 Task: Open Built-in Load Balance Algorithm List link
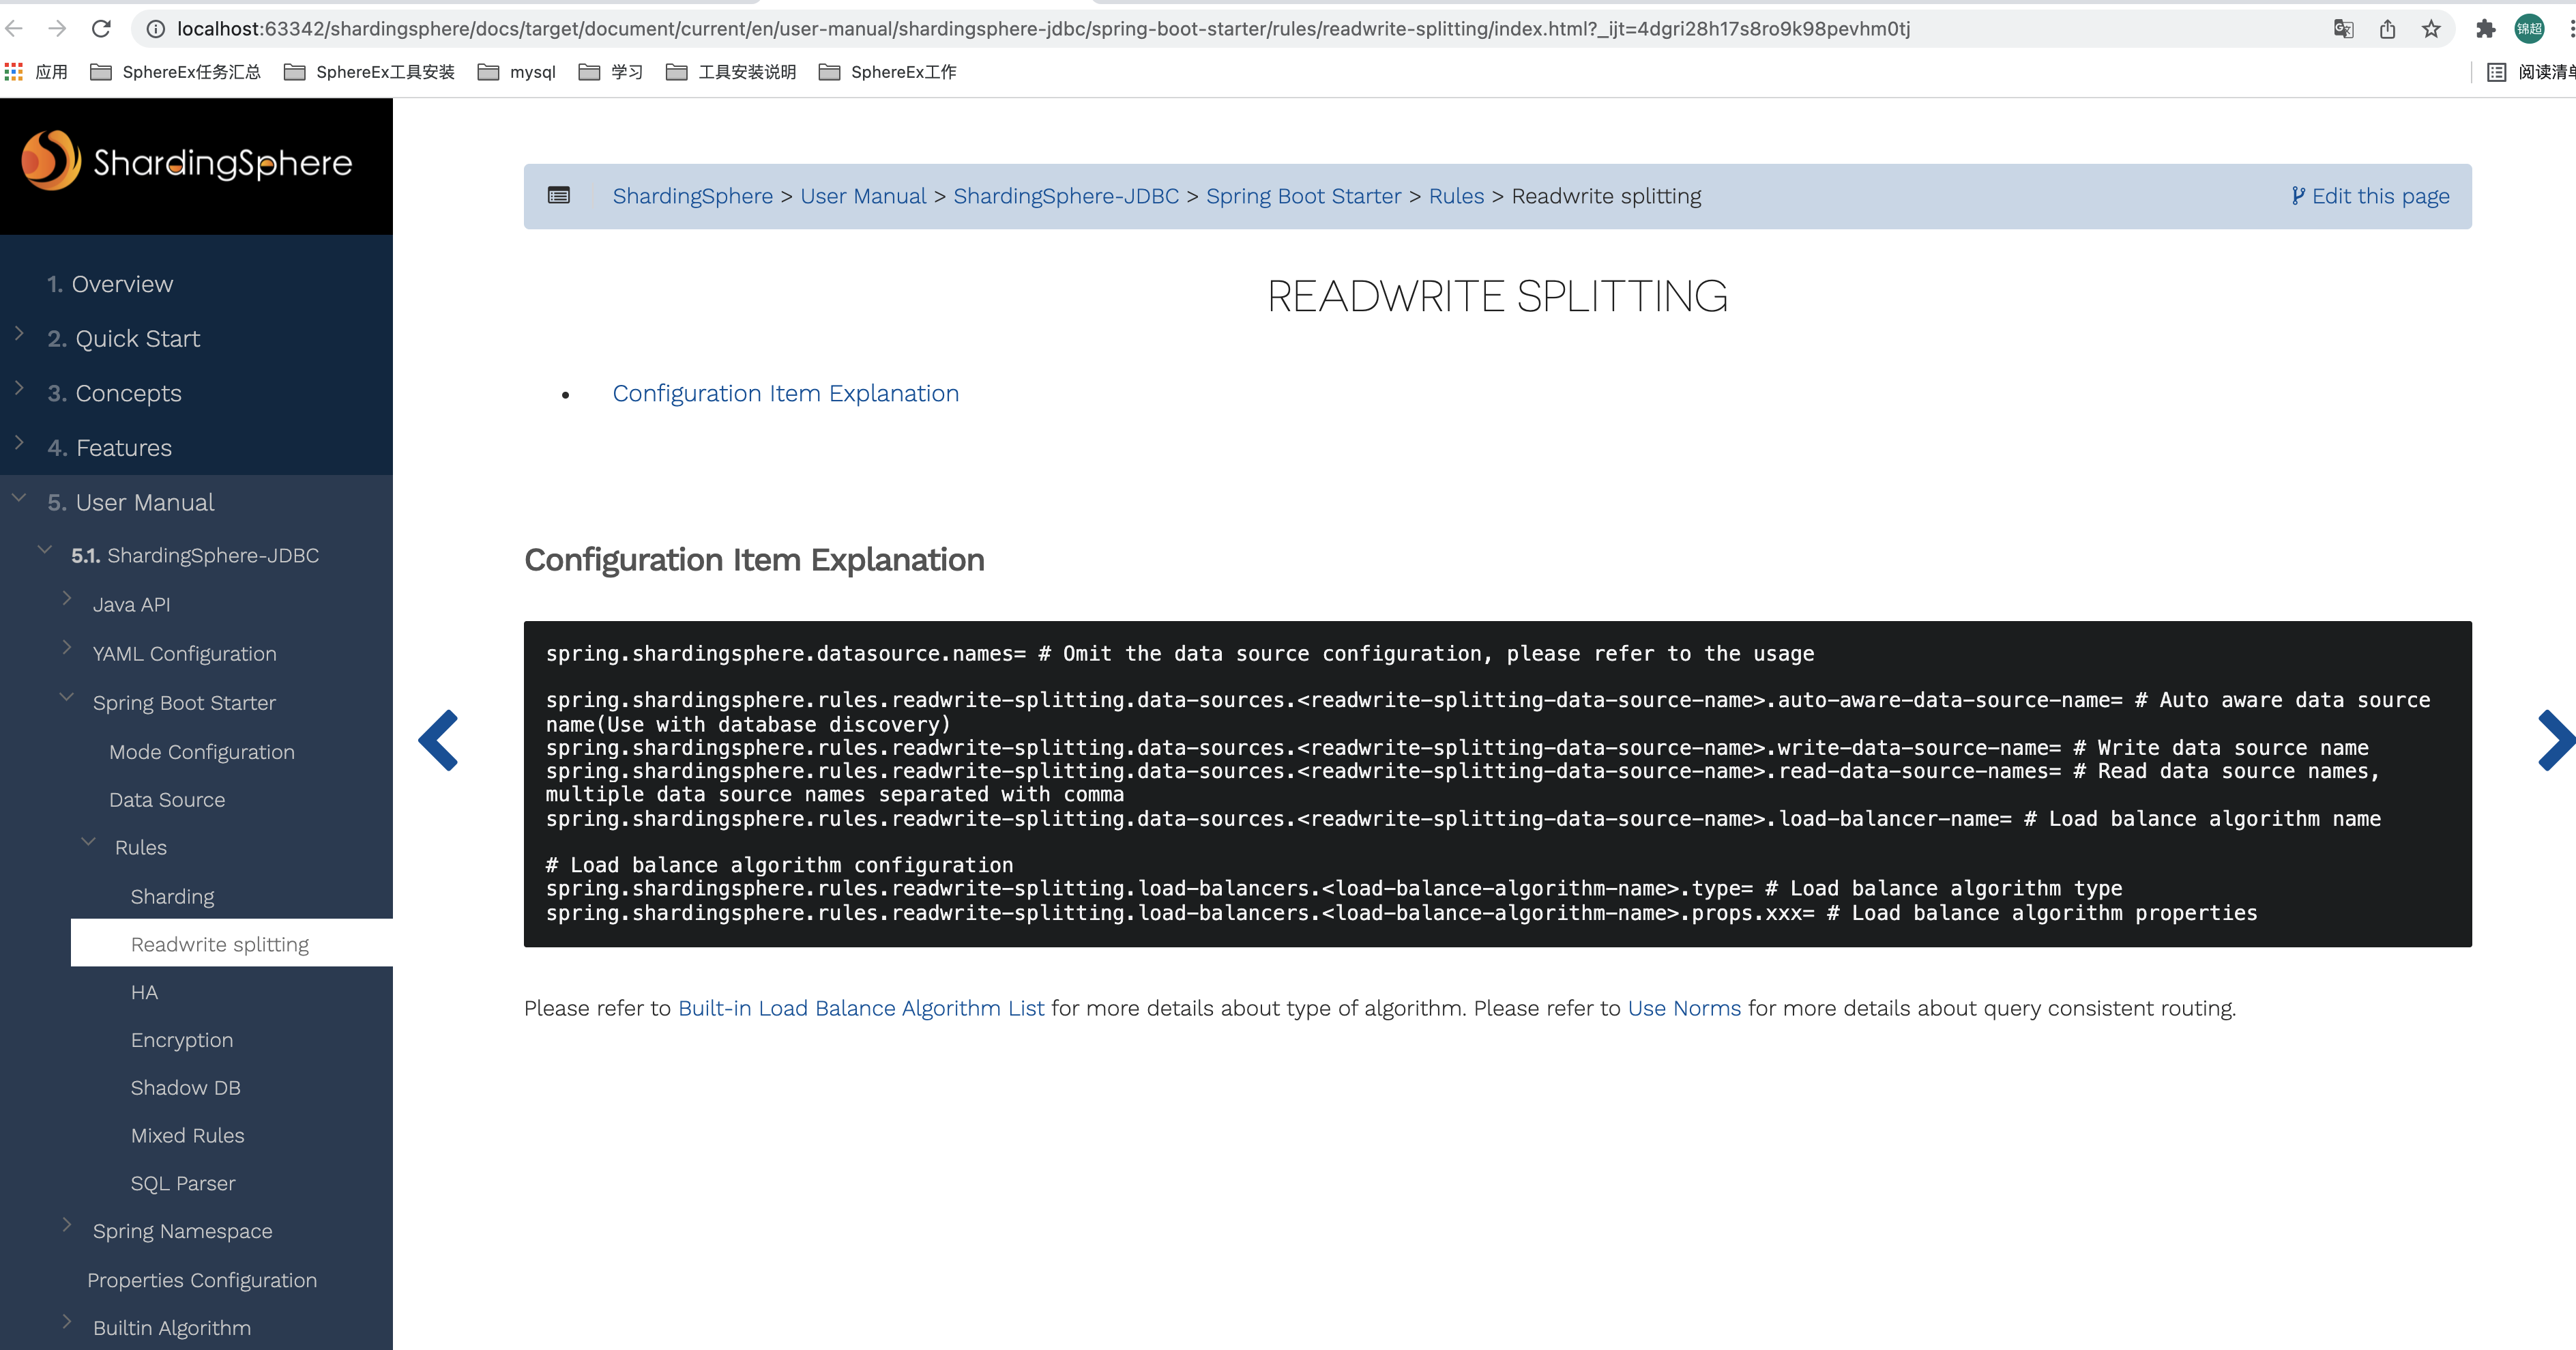pos(861,1009)
